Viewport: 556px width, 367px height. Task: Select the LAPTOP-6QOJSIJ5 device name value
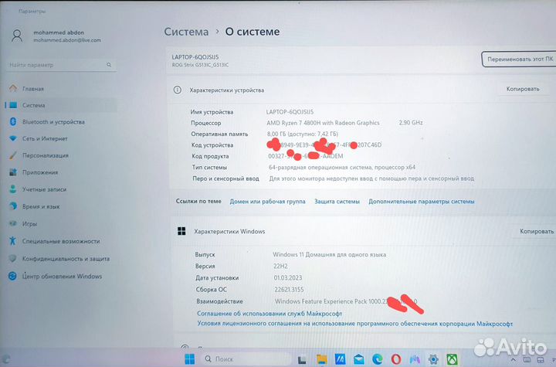coord(290,112)
